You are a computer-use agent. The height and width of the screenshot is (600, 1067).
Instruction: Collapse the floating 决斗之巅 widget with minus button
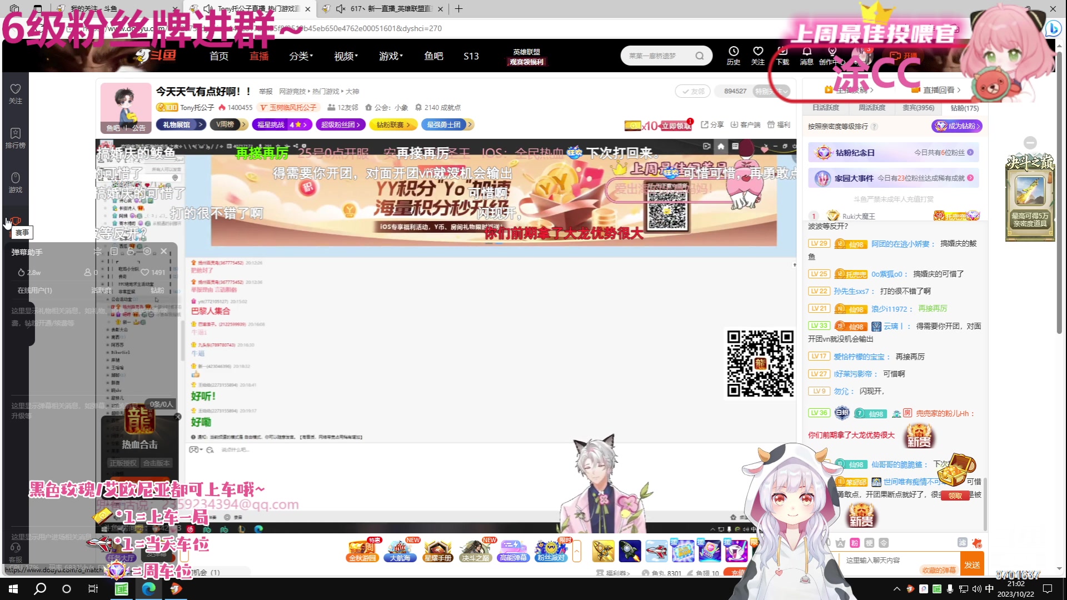point(1030,143)
